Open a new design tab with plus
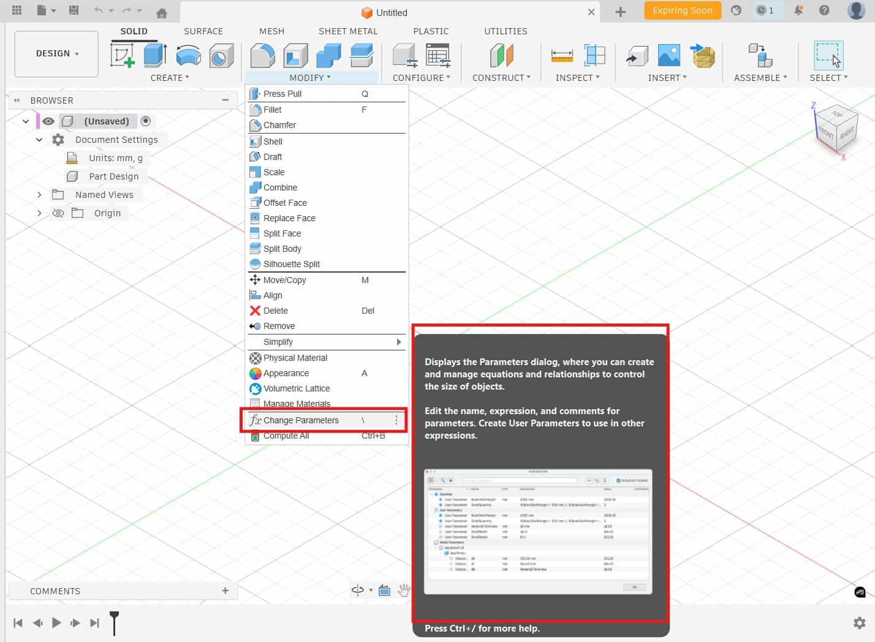This screenshot has height=642, width=875. [620, 12]
